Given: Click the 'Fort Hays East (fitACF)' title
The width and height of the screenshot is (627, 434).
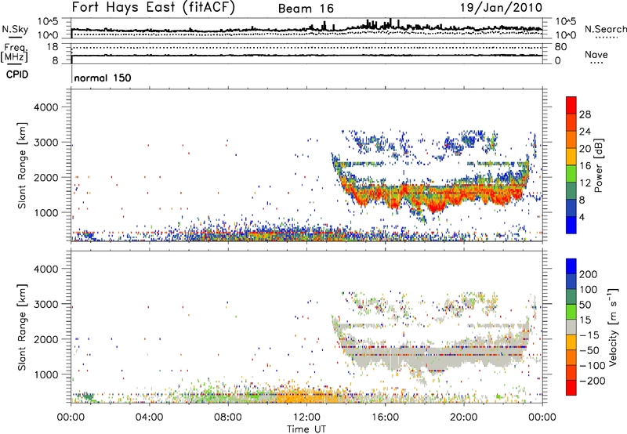Looking at the screenshot, I should pyautogui.click(x=154, y=8).
